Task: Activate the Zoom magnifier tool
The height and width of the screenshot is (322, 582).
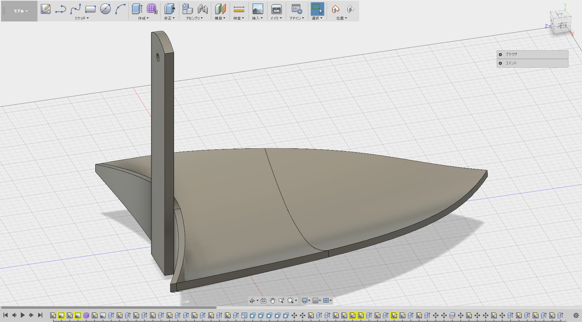Action: point(281,301)
